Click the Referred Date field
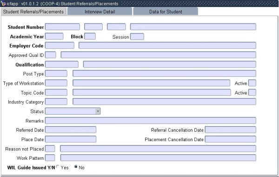The image size is (279, 177). click(71, 130)
